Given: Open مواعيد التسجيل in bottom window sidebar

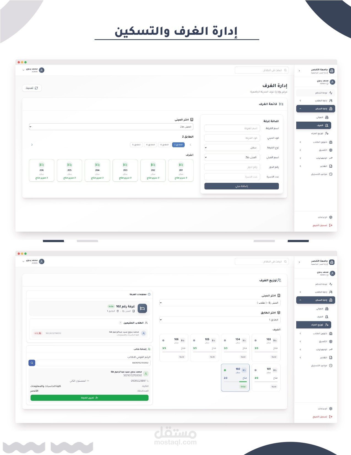Looking at the screenshot, I should 315,365.
